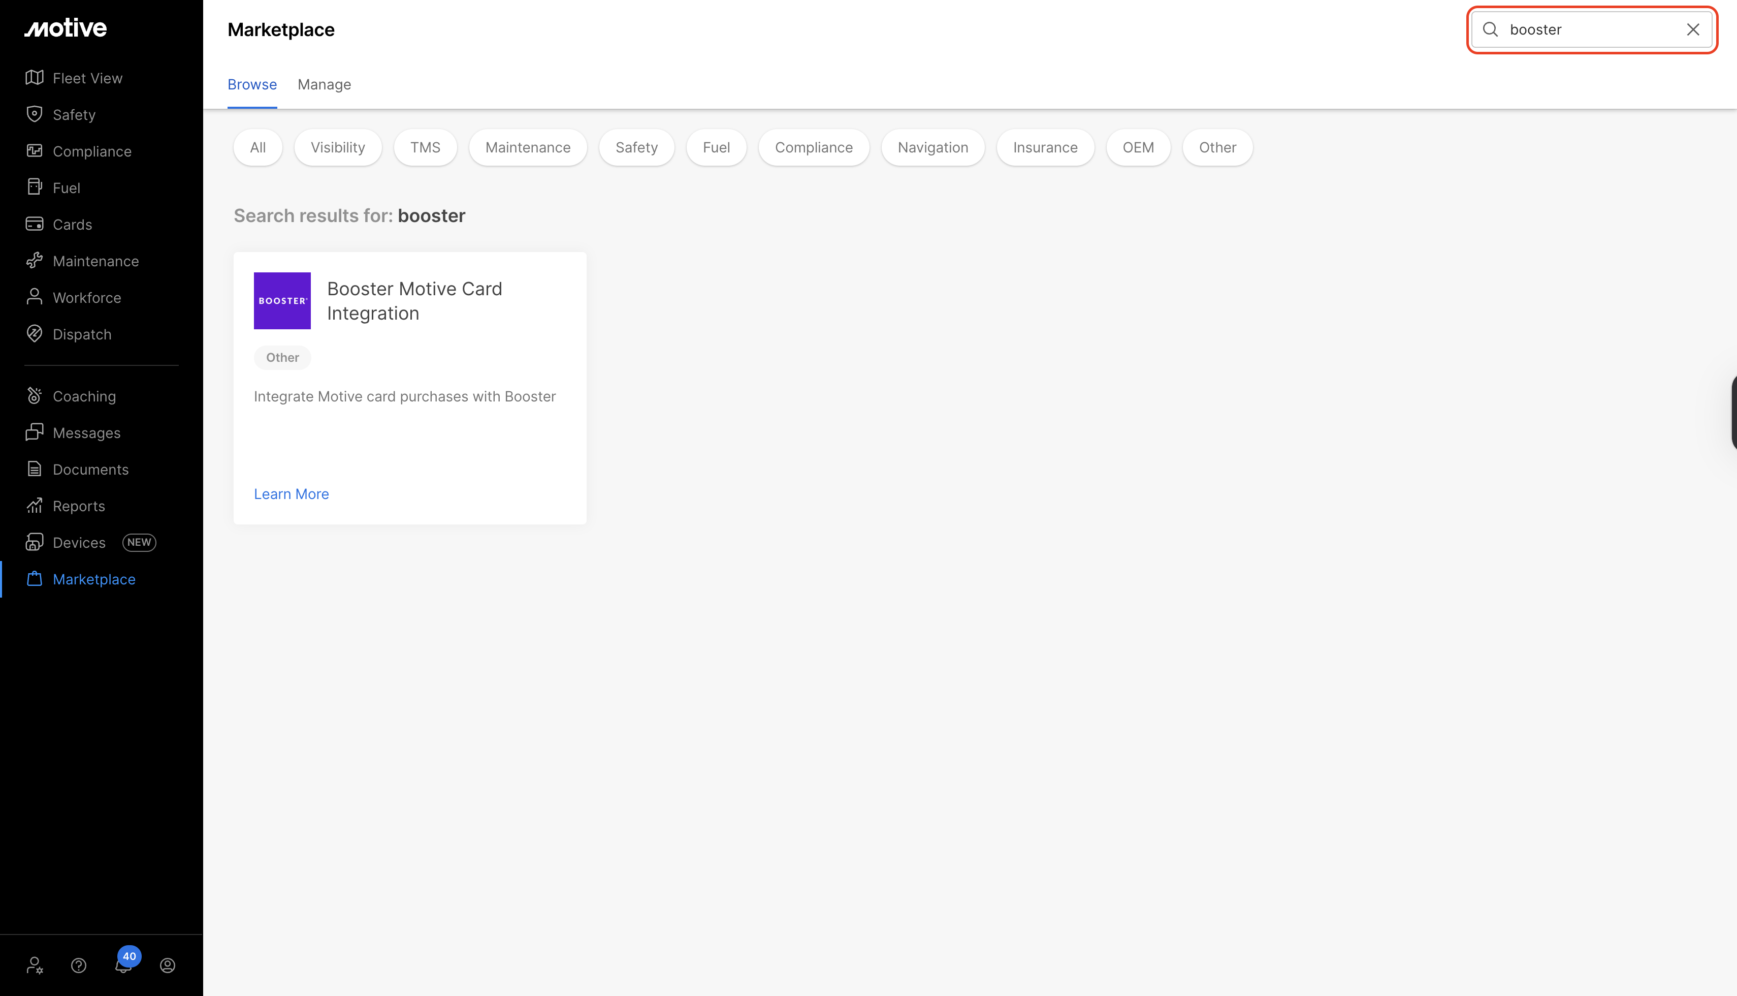Click the Reports chart icon
This screenshot has width=1737, height=996.
tap(34, 506)
